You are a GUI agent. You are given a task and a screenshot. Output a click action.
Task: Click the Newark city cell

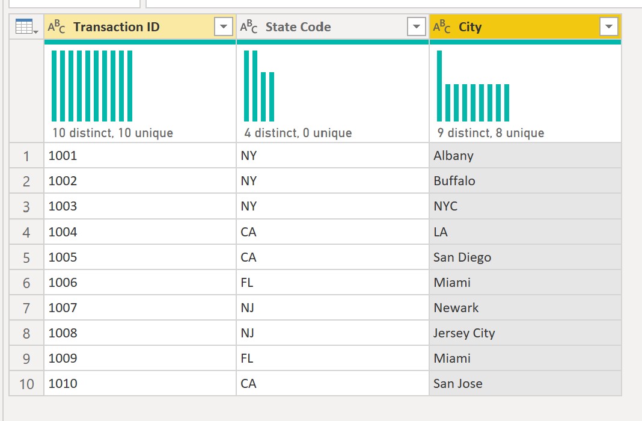tap(525, 307)
